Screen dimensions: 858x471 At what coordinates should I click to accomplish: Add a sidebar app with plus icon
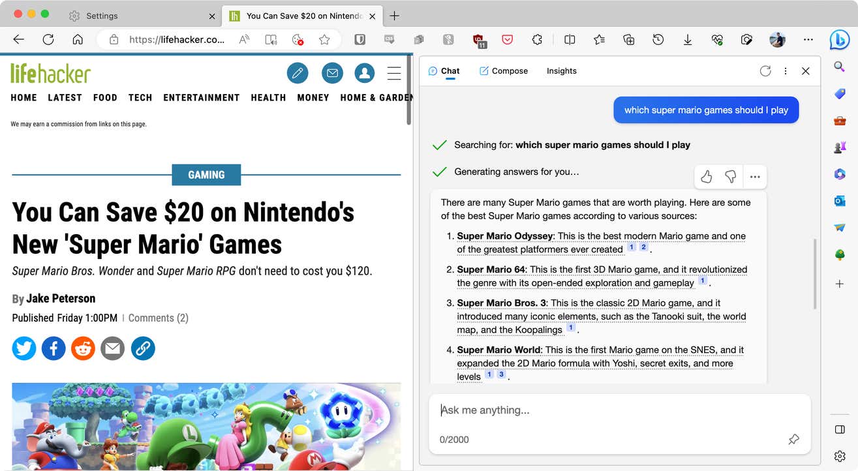click(x=840, y=284)
